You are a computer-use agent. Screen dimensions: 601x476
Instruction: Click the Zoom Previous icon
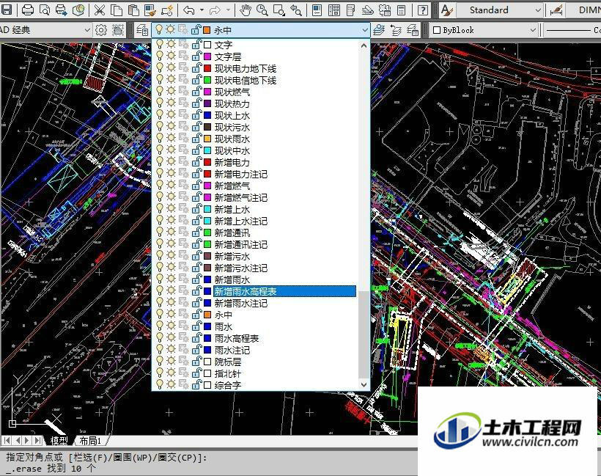[x=296, y=10]
